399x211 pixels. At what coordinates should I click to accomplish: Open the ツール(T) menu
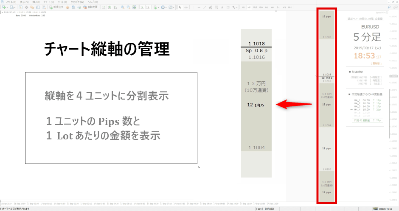pyautogui.click(x=62, y=2)
